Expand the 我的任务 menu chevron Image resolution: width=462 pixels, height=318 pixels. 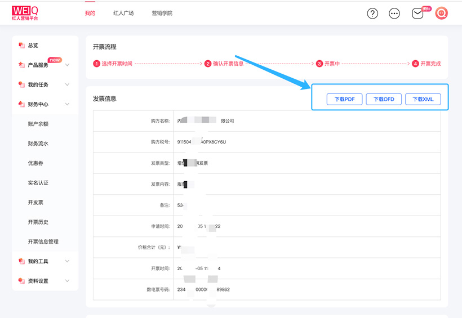[x=67, y=85]
